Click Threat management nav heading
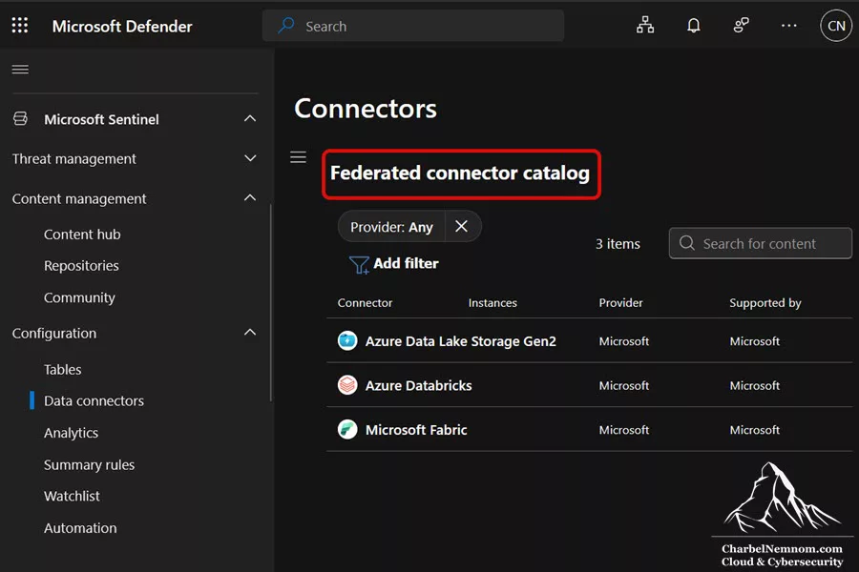Viewport: 859px width, 572px height. 73,159
